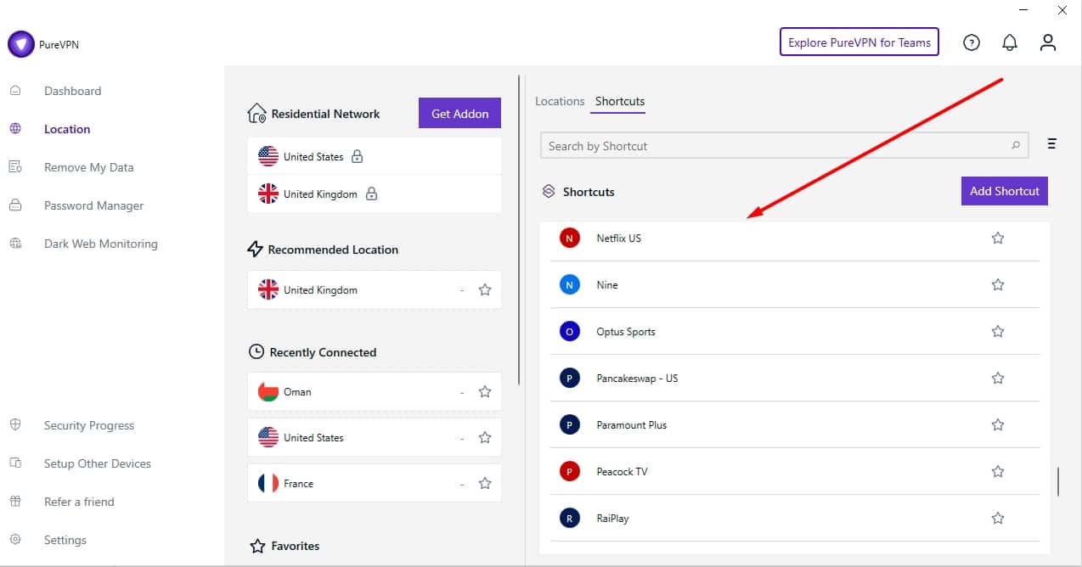
Task: Click the Netflix US shortcut icon
Action: (x=569, y=239)
